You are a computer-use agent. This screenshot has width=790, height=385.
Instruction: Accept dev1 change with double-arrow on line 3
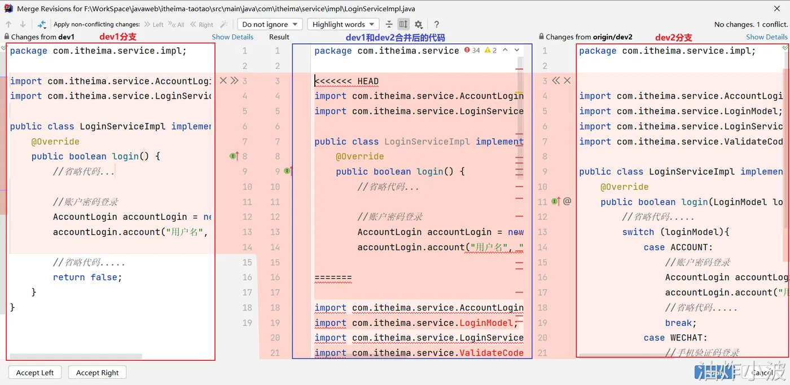point(235,81)
